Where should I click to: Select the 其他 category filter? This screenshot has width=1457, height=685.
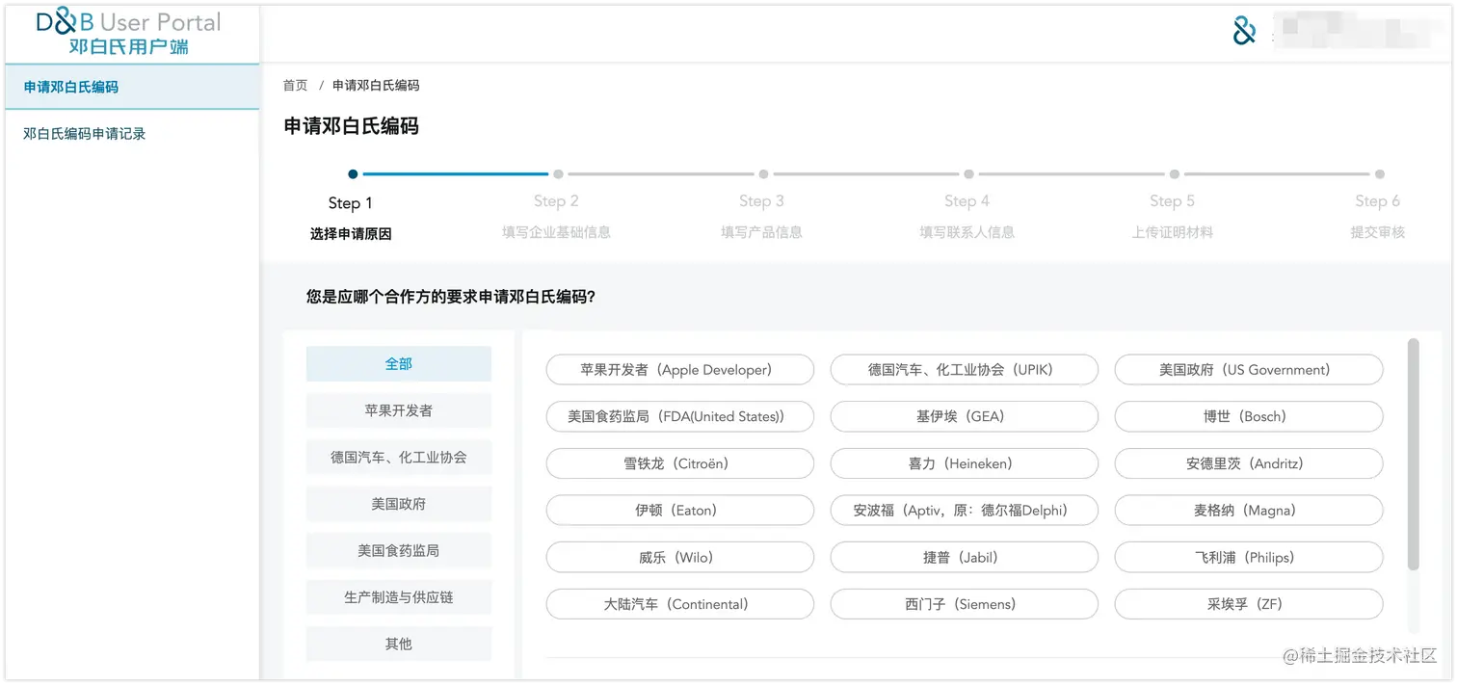pos(399,645)
